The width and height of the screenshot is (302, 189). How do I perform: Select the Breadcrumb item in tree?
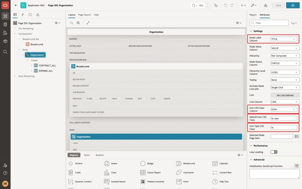point(35,44)
